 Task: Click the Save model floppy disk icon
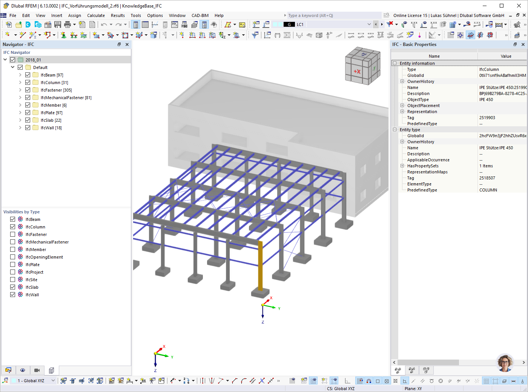click(x=58, y=24)
